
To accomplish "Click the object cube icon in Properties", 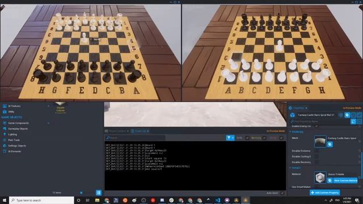I will (x=293, y=115).
